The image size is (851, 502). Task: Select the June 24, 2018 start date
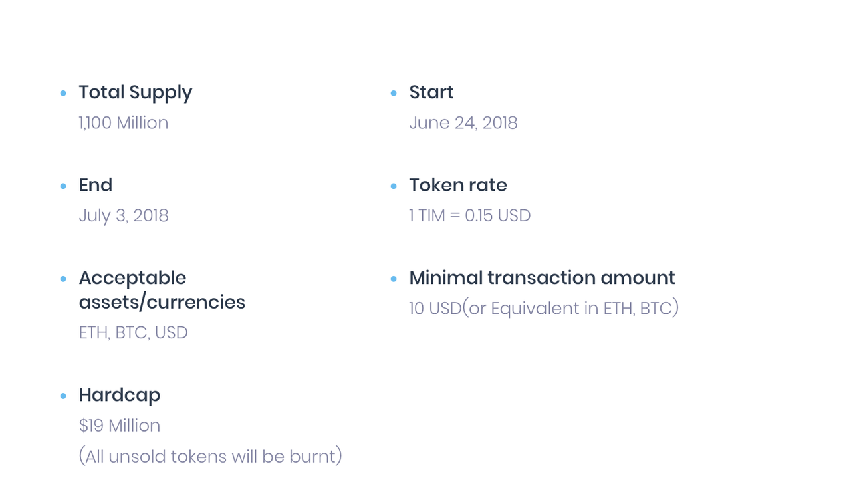(x=463, y=123)
